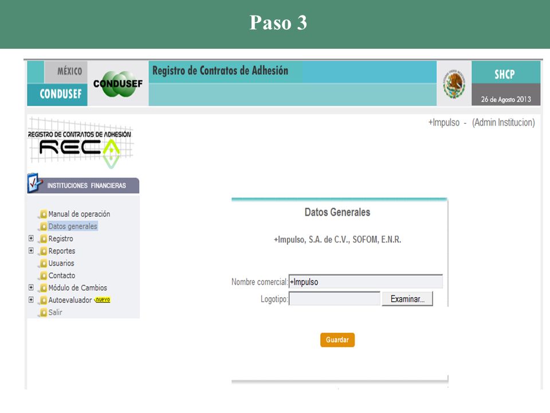The width and height of the screenshot is (550, 413).
Task: Click the Mexican coat of arms emblem
Action: (x=454, y=84)
